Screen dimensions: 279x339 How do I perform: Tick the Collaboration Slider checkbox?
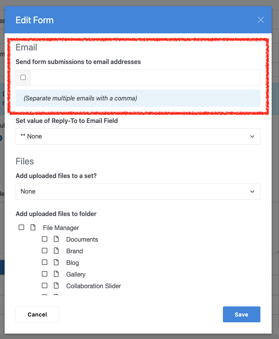tap(45, 286)
